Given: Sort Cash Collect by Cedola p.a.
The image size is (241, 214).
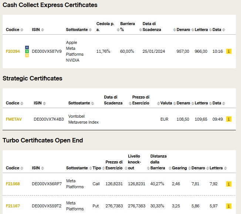Looking at the screenshot, I should click(118, 30).
